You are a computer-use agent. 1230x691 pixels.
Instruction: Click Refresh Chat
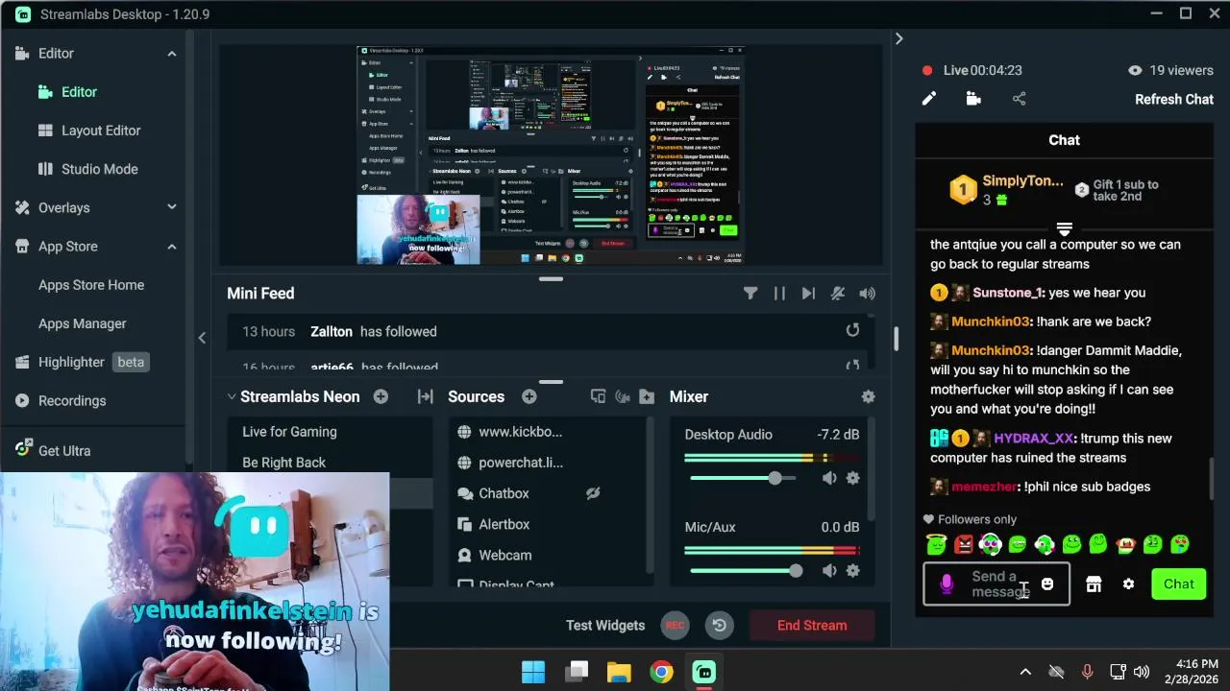tap(1174, 99)
